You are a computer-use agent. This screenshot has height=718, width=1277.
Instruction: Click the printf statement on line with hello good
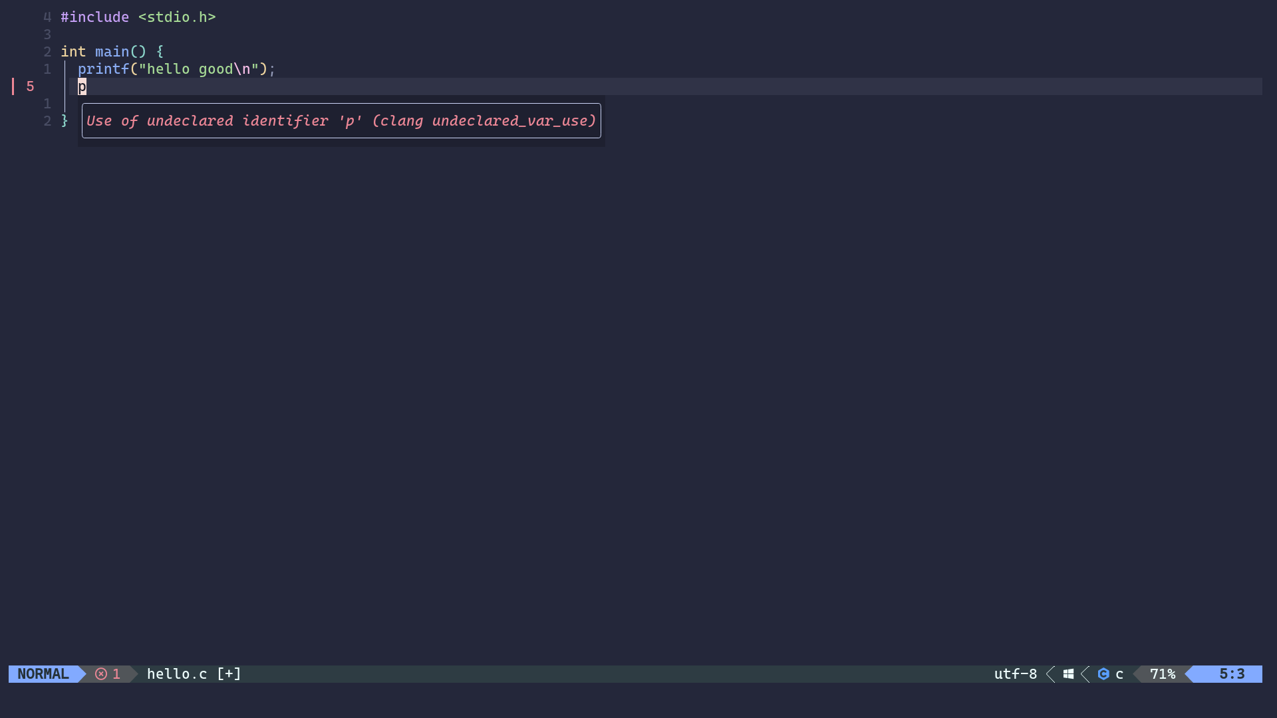pos(176,69)
